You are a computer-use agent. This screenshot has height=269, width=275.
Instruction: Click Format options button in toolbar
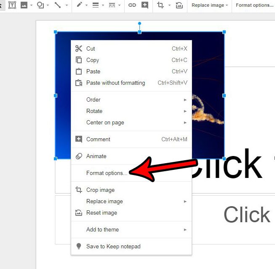click(x=254, y=5)
